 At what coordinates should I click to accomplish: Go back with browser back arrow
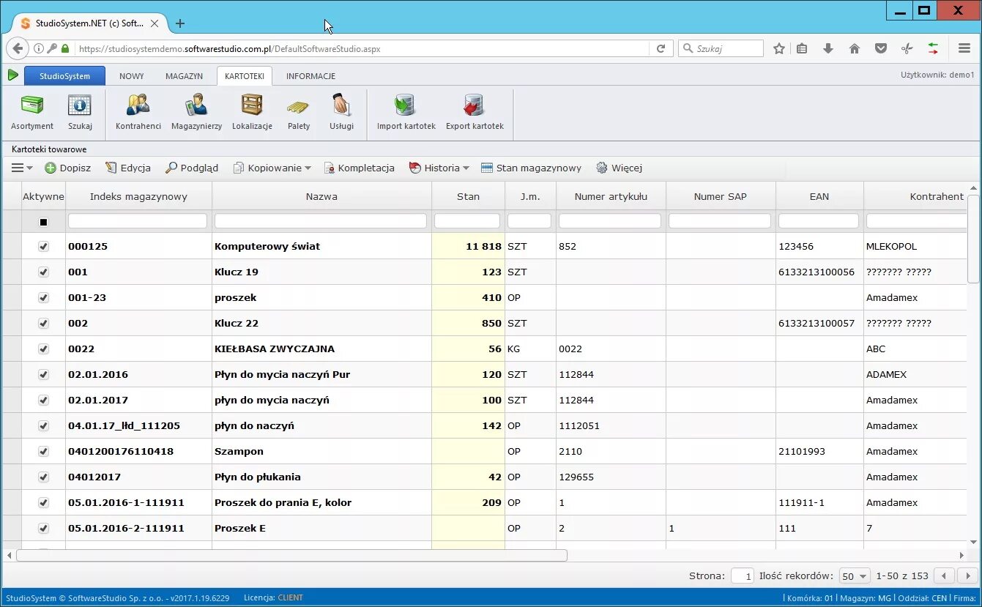[18, 48]
